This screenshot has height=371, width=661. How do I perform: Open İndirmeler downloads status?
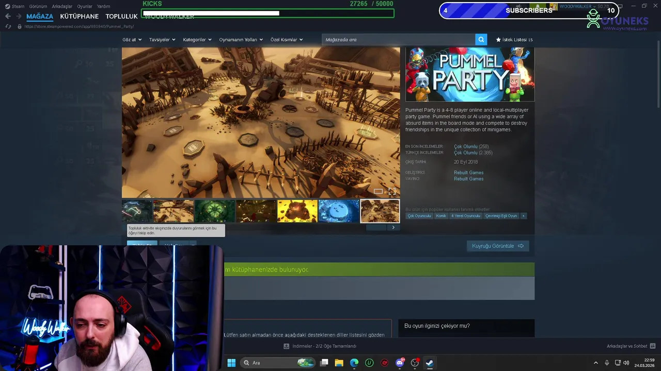tap(320, 346)
